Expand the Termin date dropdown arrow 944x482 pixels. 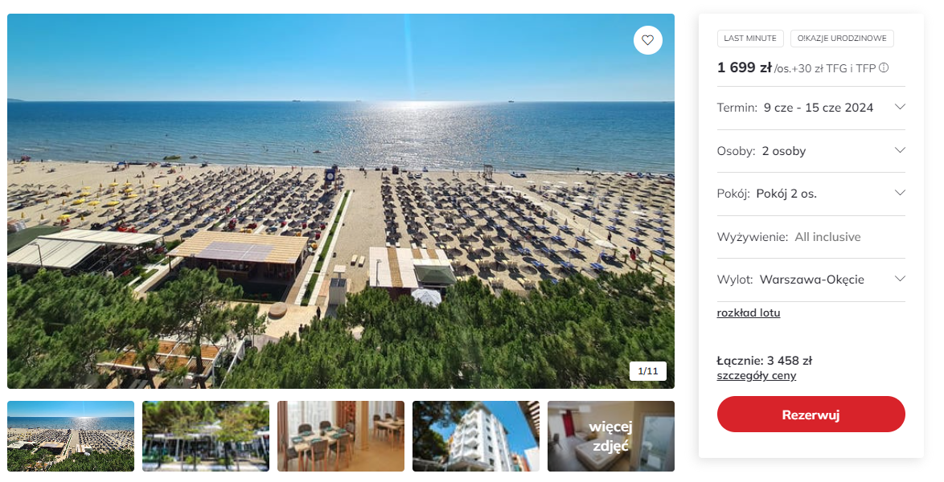coord(900,107)
